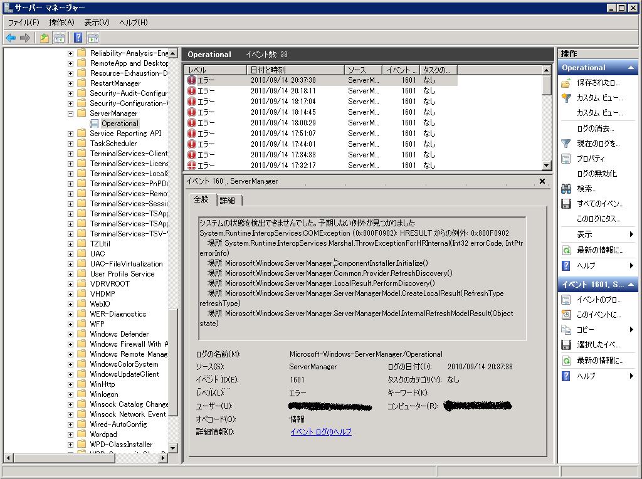Screen dimensions: 642x479
Task: Collapse the ServerManager tree node
Action: click(x=70, y=113)
